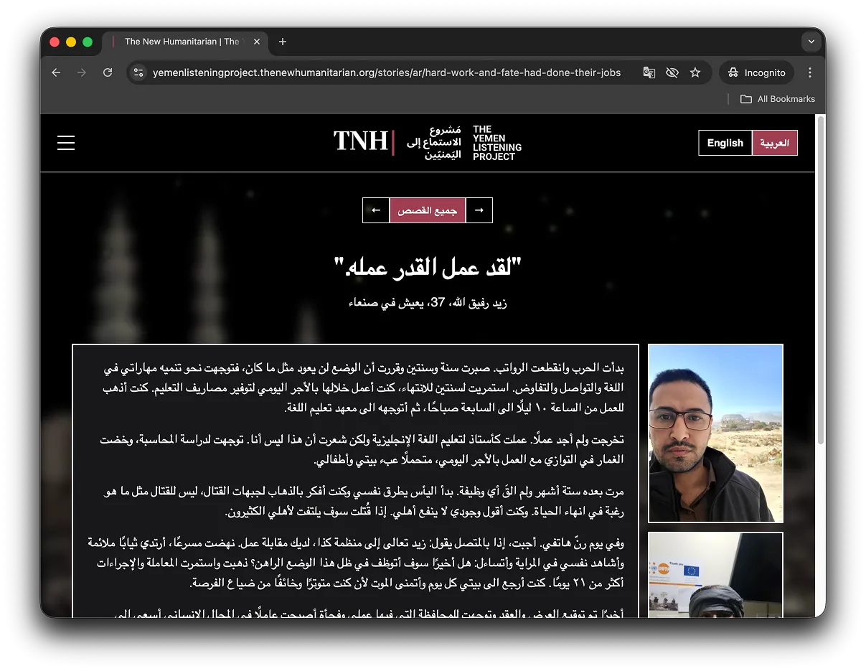Open the photo of man with glasses

pyautogui.click(x=715, y=433)
